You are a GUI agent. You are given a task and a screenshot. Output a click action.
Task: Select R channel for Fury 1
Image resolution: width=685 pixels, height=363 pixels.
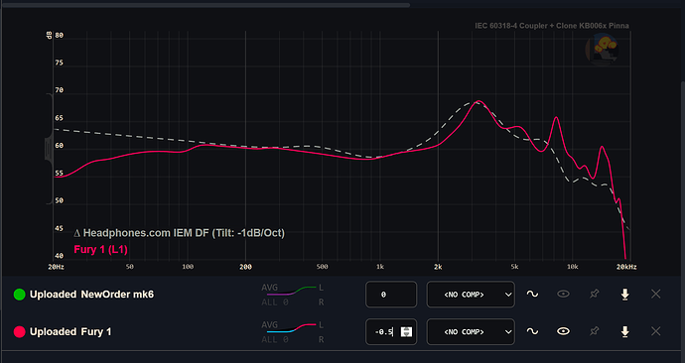pyautogui.click(x=321, y=339)
